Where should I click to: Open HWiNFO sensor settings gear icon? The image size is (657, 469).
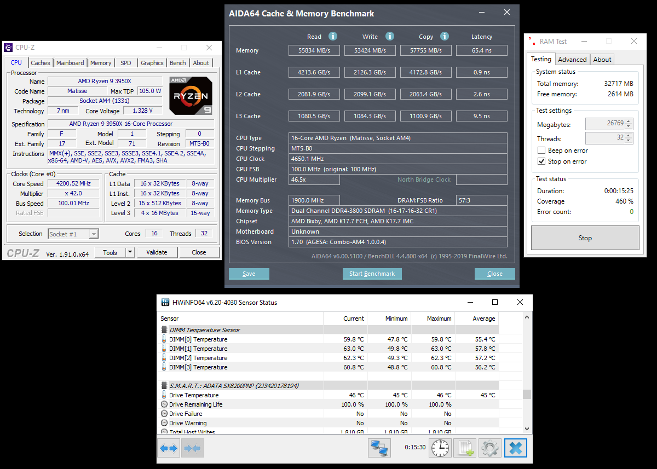(x=491, y=448)
